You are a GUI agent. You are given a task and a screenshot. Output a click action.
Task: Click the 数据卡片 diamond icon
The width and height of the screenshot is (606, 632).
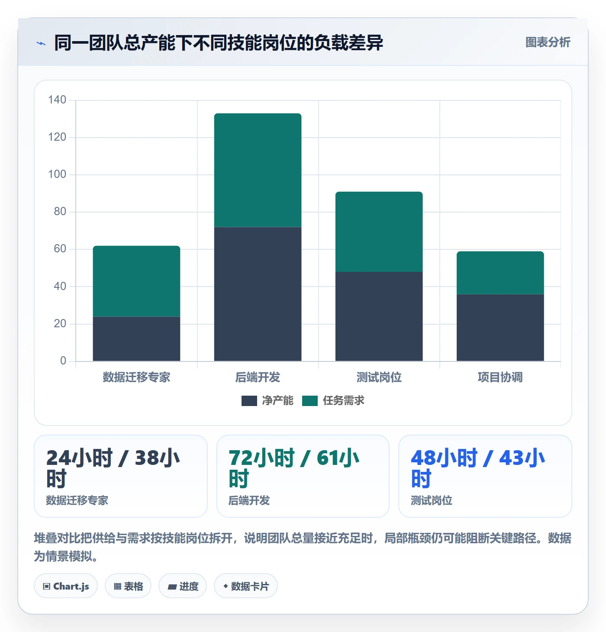pyautogui.click(x=226, y=586)
